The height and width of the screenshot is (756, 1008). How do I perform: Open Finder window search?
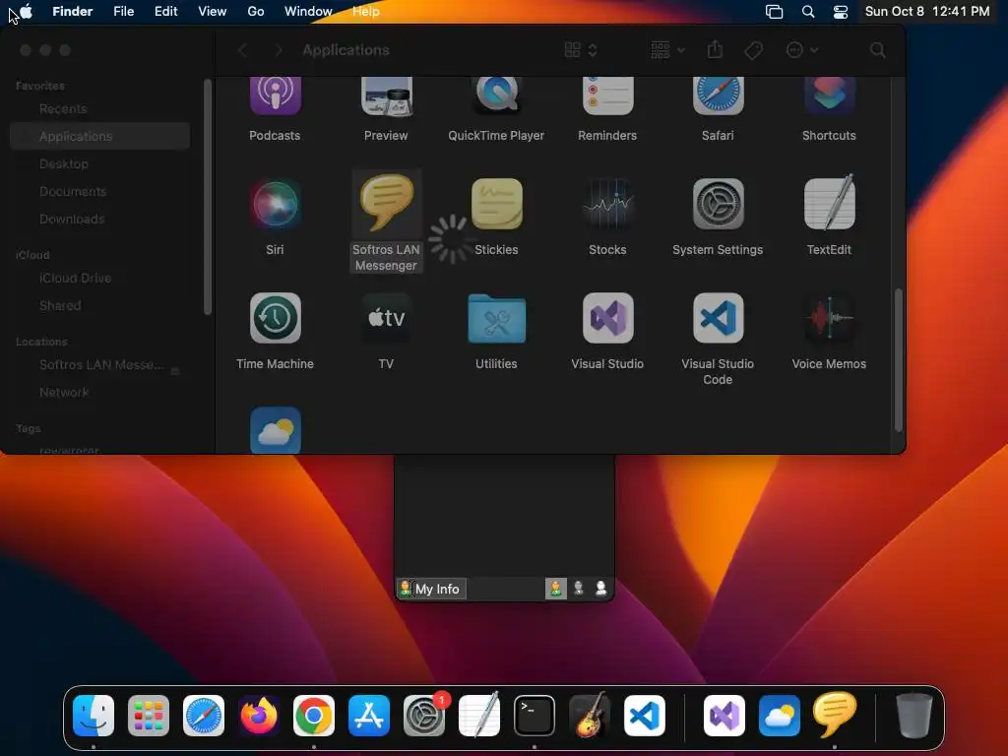pyautogui.click(x=877, y=50)
